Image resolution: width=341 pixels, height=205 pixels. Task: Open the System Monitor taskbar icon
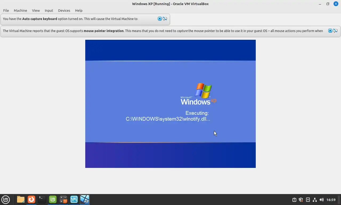tap(74, 199)
